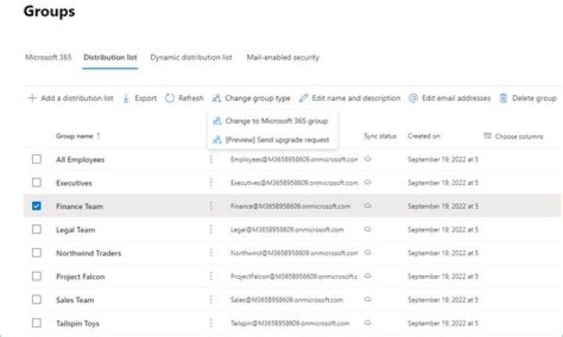This screenshot has height=337, width=563.
Task: Click the cloud sync icon in Legal Team row
Action: point(368,229)
